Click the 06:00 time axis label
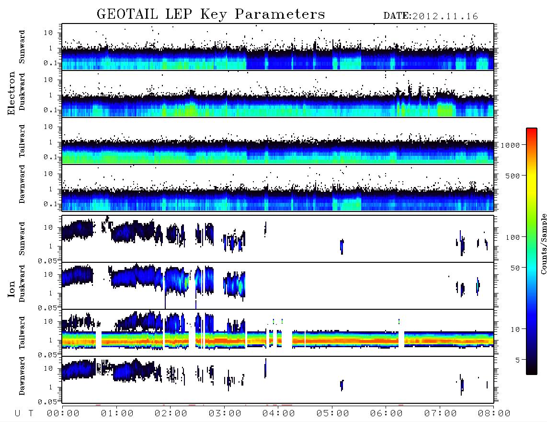Screen dimensions: 547x422 click(x=387, y=414)
